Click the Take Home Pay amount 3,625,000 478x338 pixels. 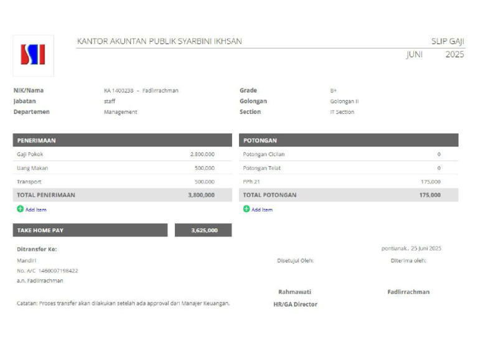[204, 230]
